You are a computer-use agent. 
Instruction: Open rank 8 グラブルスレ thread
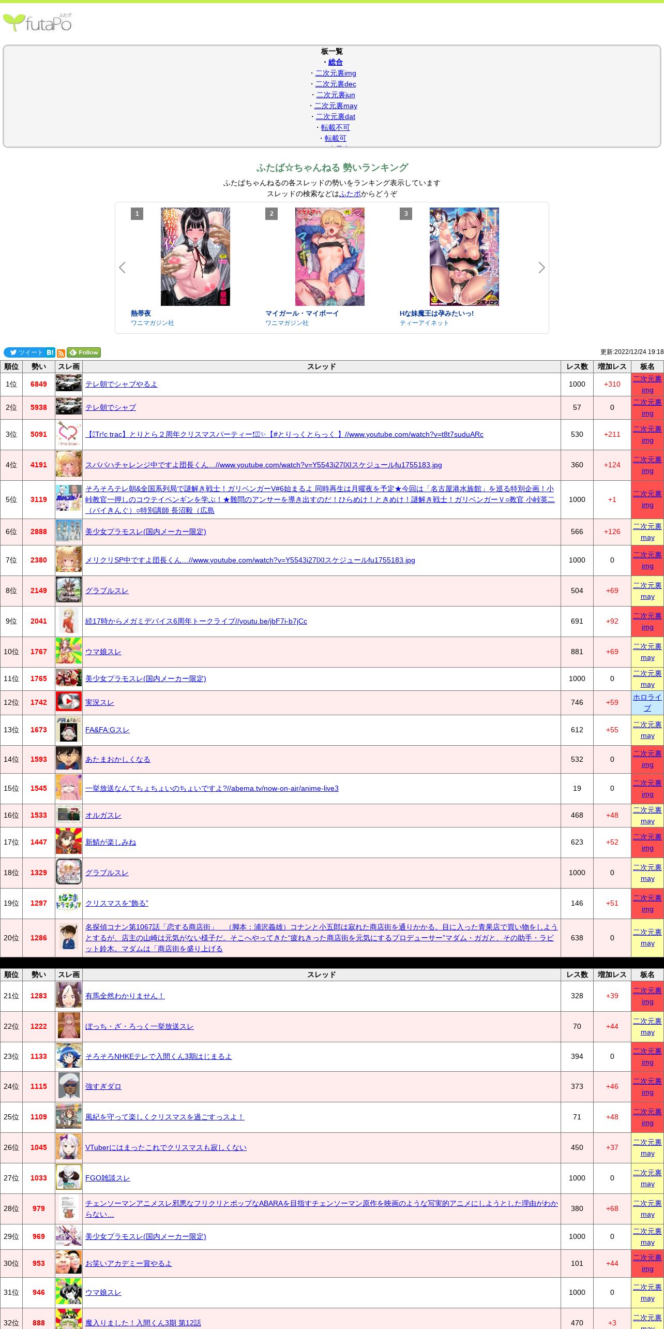[107, 590]
